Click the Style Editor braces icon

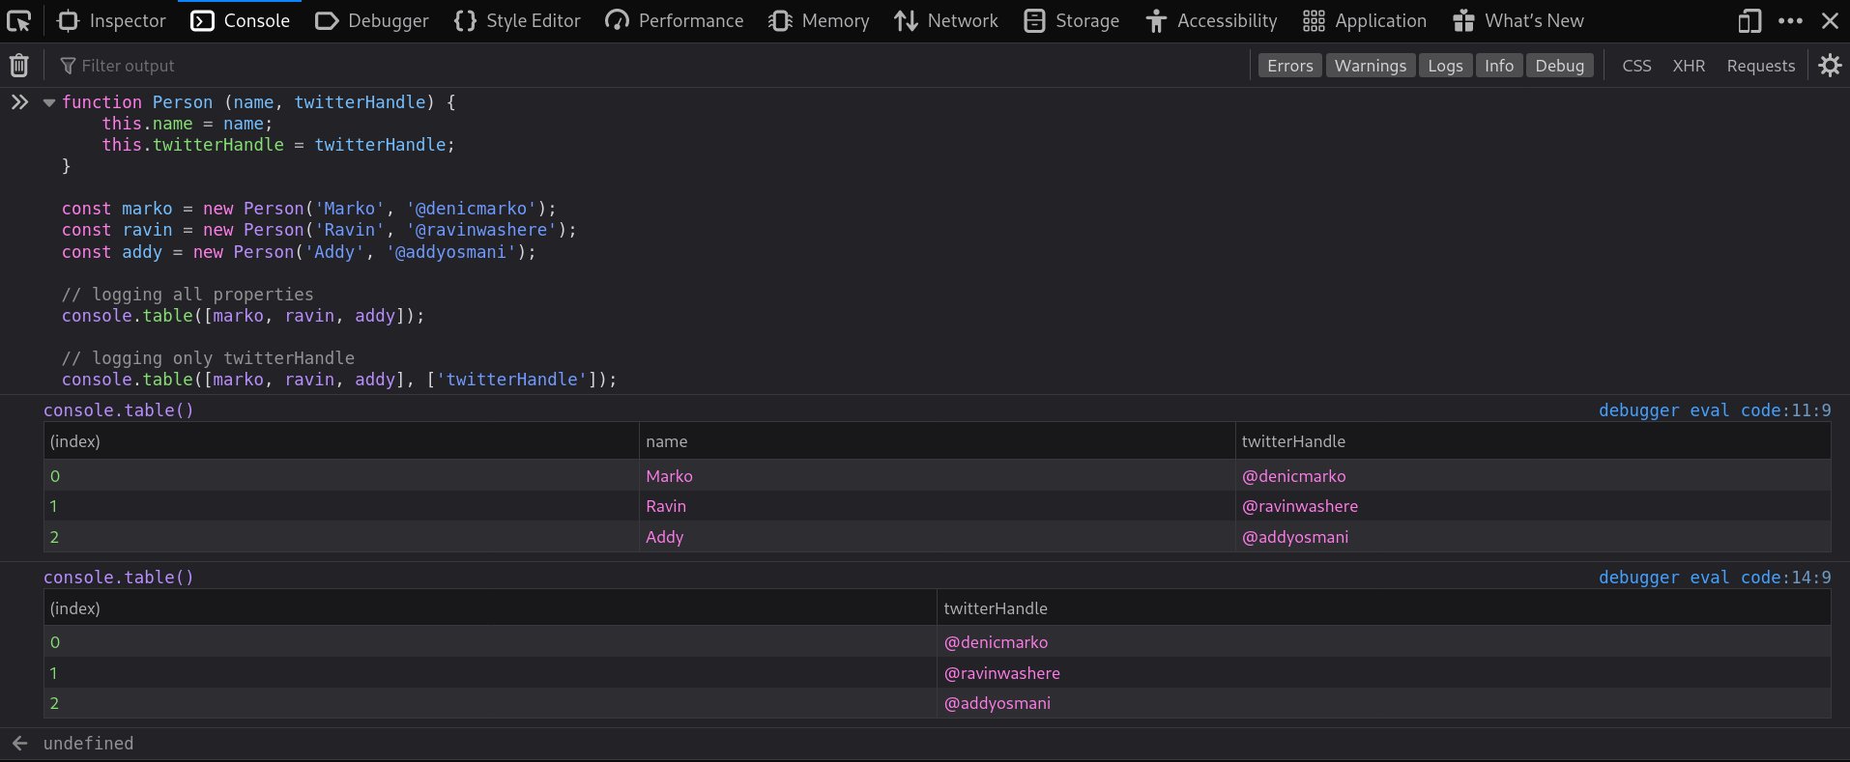coord(465,20)
